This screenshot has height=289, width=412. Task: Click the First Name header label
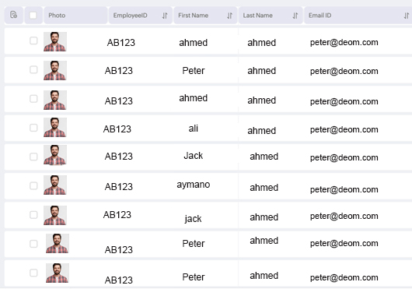[193, 16]
